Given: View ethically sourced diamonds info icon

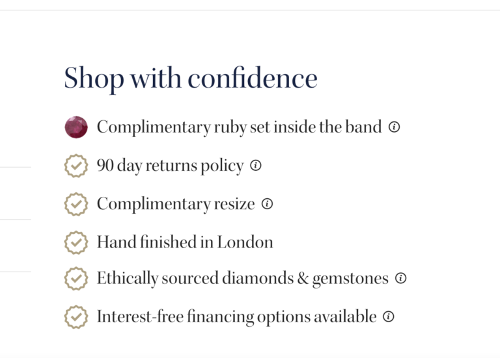Looking at the screenshot, I should click(x=400, y=279).
